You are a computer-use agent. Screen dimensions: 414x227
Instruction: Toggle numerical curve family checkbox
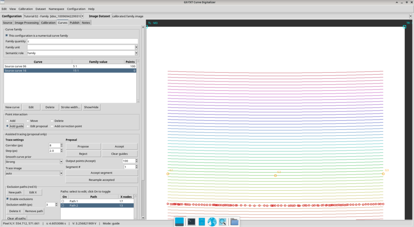click(6, 35)
